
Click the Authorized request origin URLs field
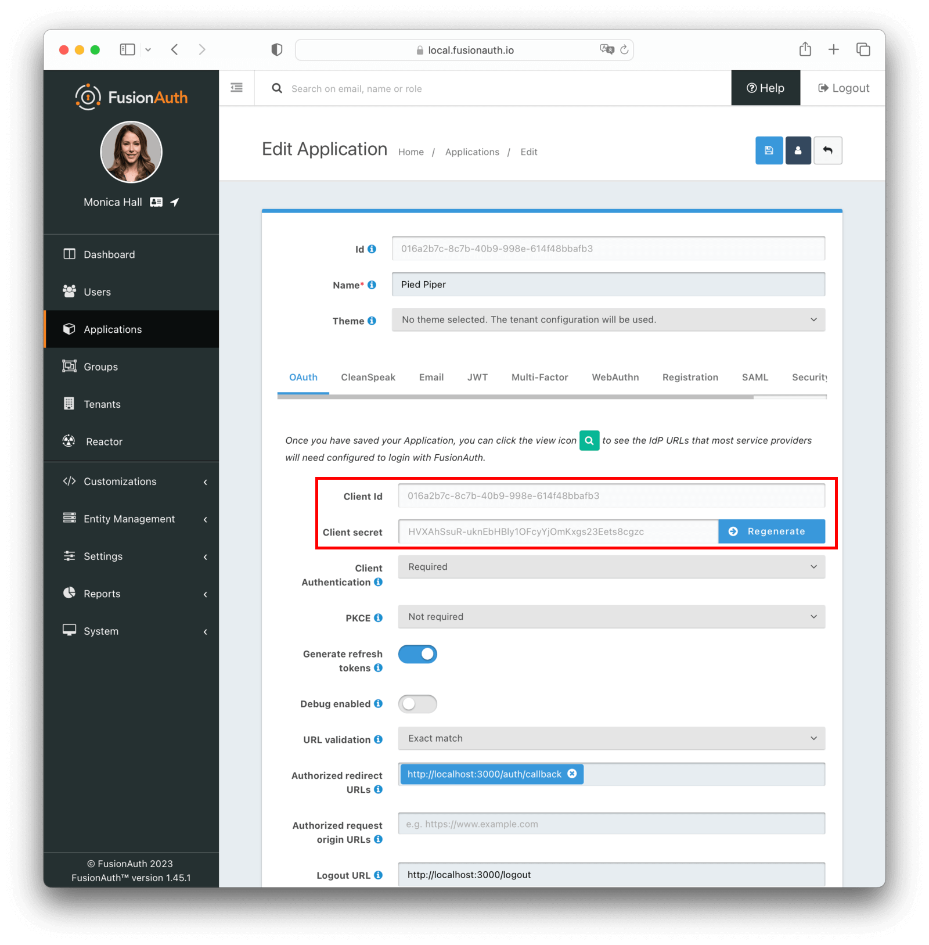point(611,824)
